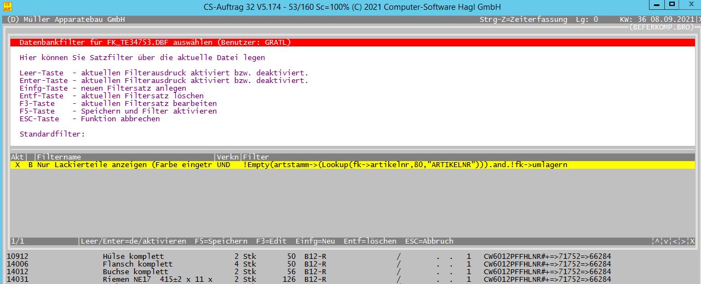Select the !Empty(artstamm filter expression
The image size is (701, 284).
(405, 164)
